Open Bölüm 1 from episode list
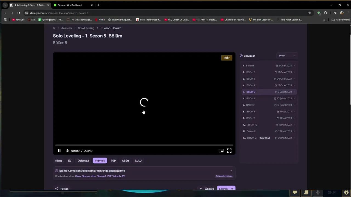Screen dimensions: 351x197 click(x=269, y=66)
